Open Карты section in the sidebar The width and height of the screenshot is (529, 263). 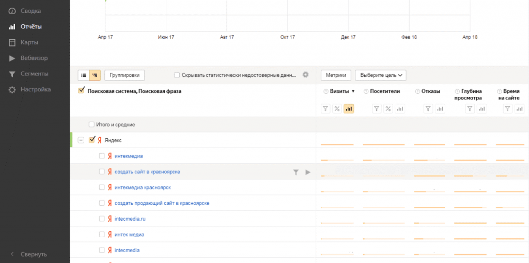pos(12,42)
